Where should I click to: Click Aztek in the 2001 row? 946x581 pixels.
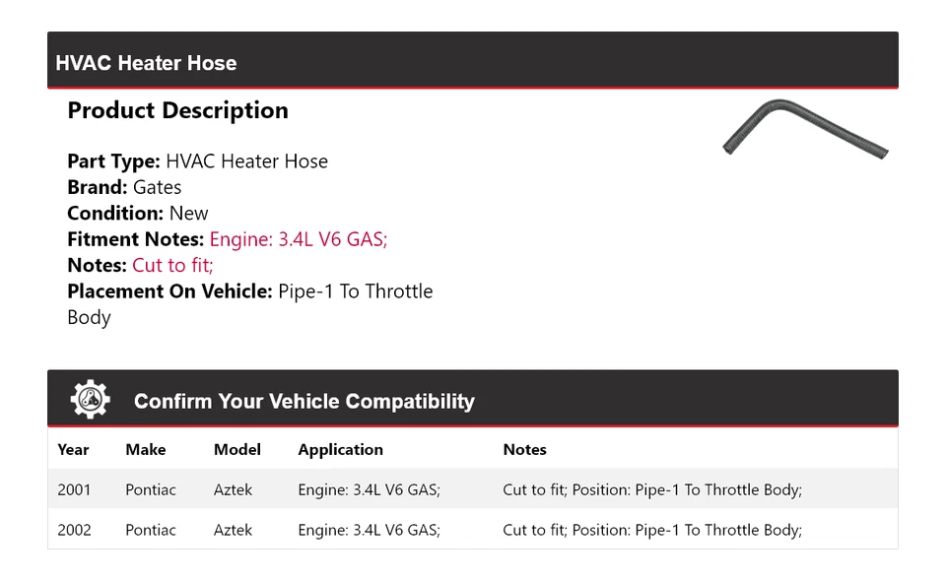(233, 489)
